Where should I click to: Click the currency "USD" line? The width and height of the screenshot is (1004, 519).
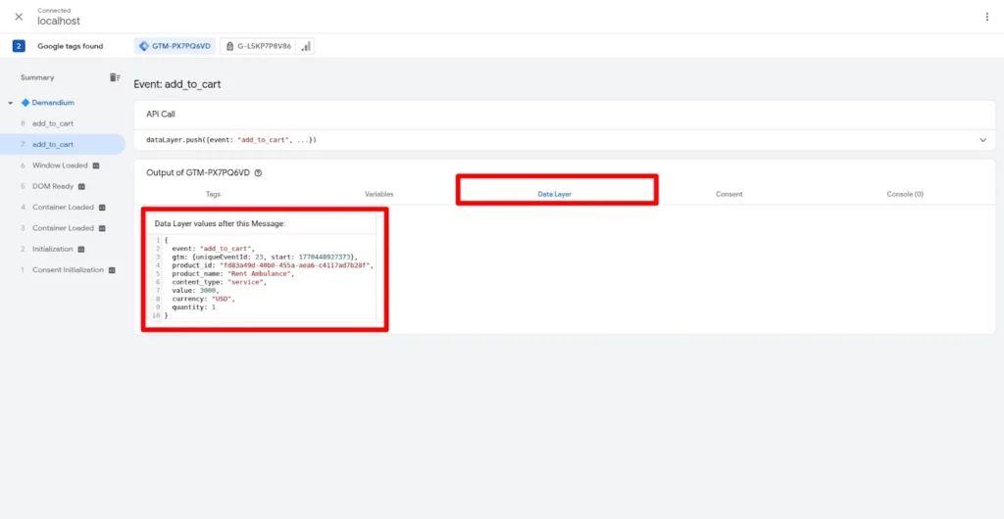click(x=204, y=299)
